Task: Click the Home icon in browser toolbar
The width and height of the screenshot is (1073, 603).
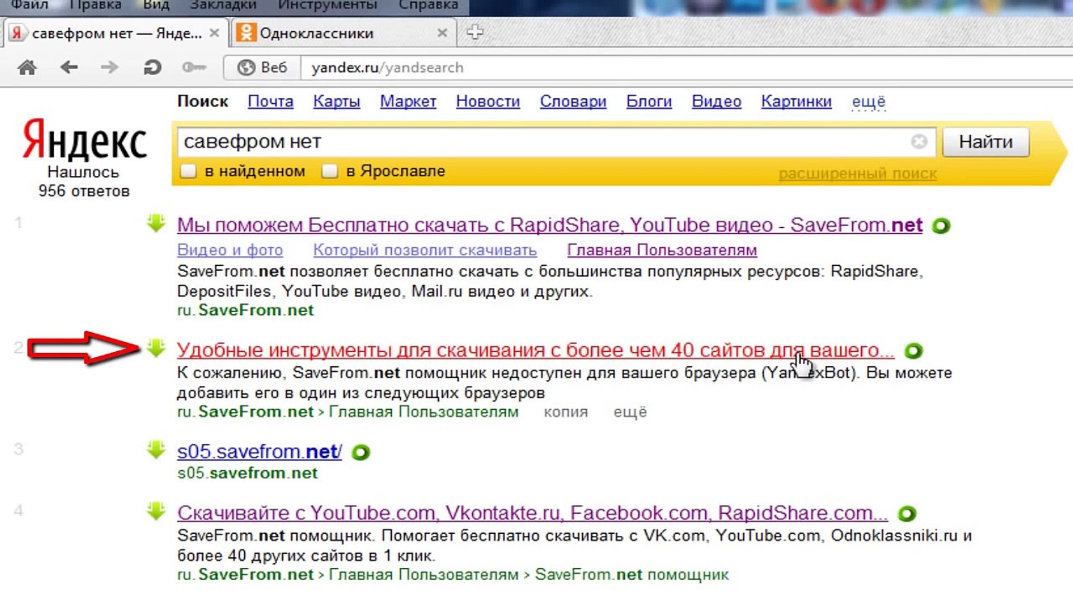Action: (27, 68)
